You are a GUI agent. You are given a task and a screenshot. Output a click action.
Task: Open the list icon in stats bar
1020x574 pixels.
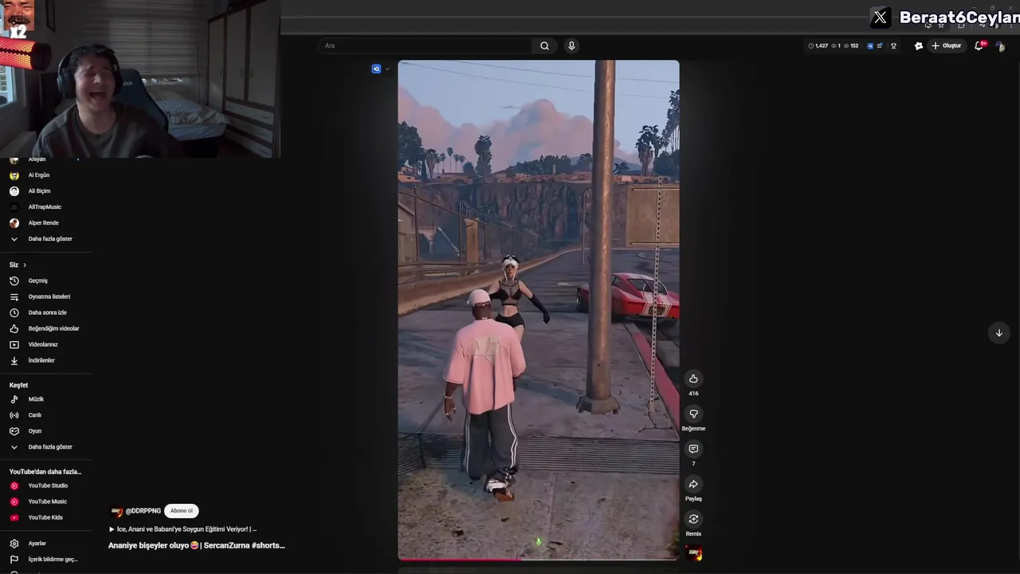tap(879, 45)
